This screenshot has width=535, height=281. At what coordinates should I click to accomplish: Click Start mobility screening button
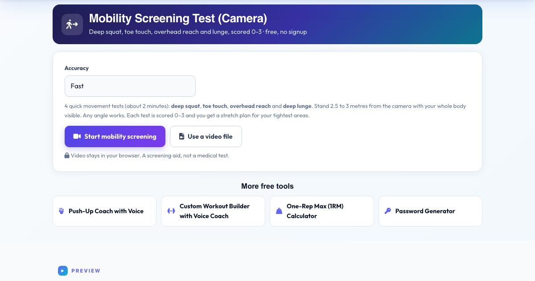[115, 136]
